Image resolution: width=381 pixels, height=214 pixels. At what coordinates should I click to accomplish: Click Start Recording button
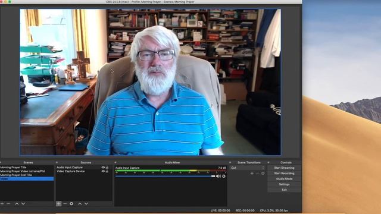[x=284, y=174]
